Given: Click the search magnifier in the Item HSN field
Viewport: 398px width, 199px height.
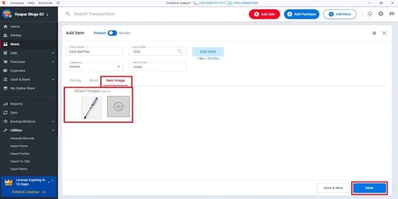Looking at the screenshot, I should [x=180, y=51].
